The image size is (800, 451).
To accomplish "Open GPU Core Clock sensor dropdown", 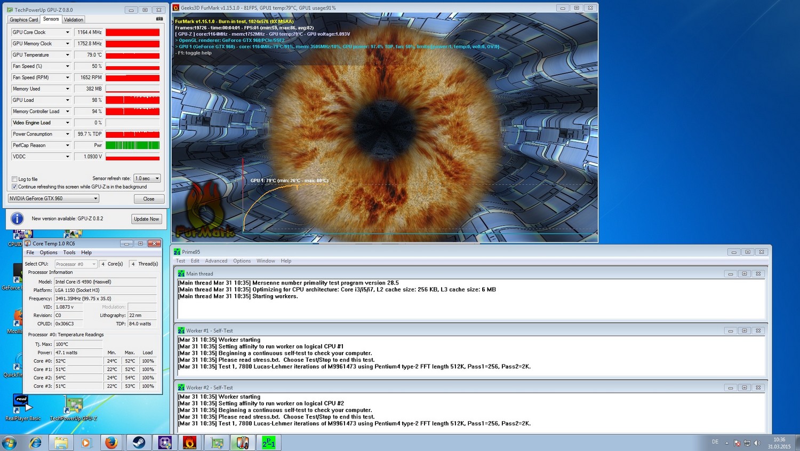I will coord(67,33).
